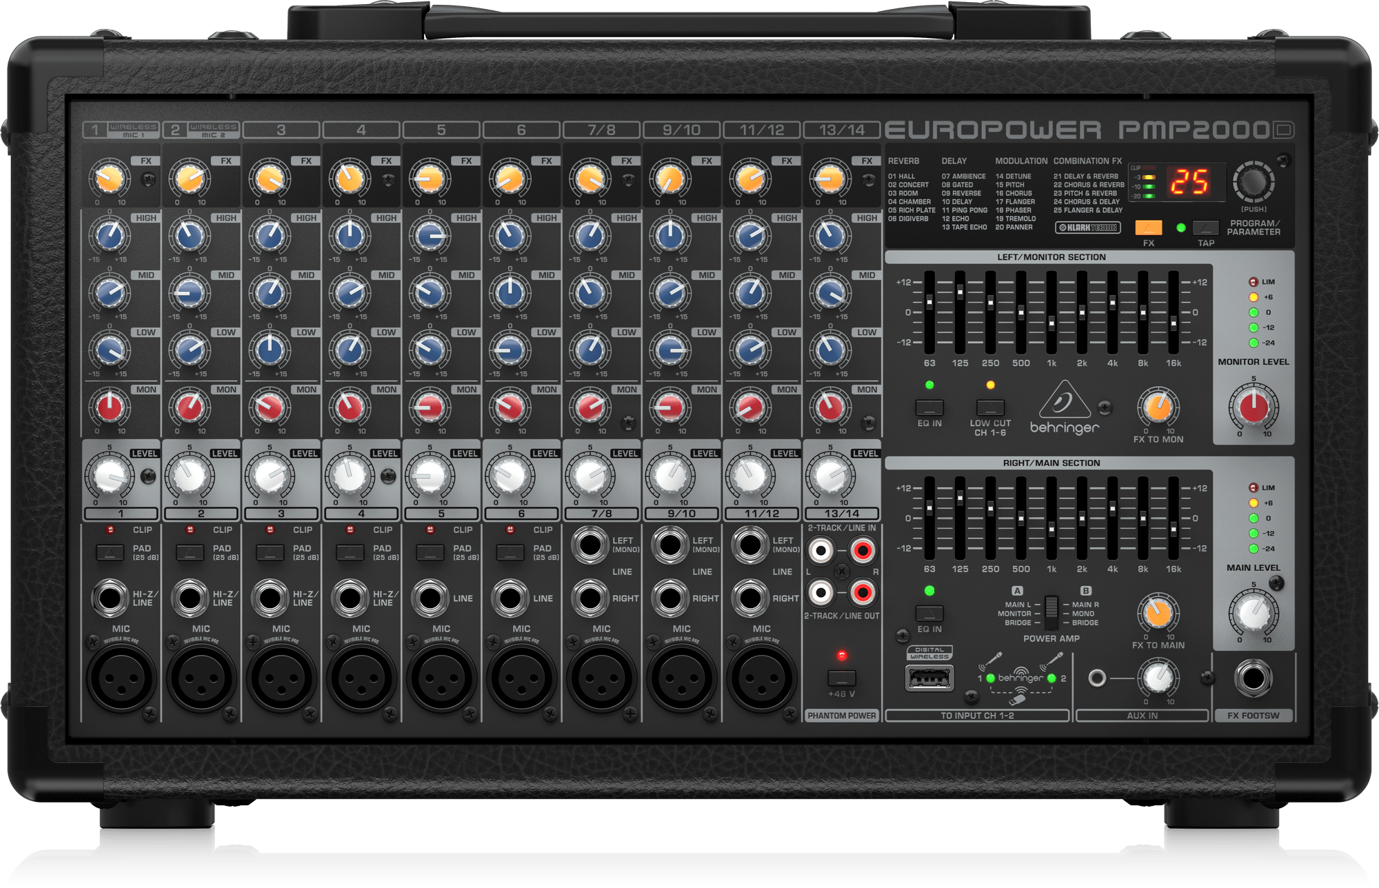Click the FX TO MAIN orange knob
This screenshot has width=1379, height=888.
pos(1158,612)
